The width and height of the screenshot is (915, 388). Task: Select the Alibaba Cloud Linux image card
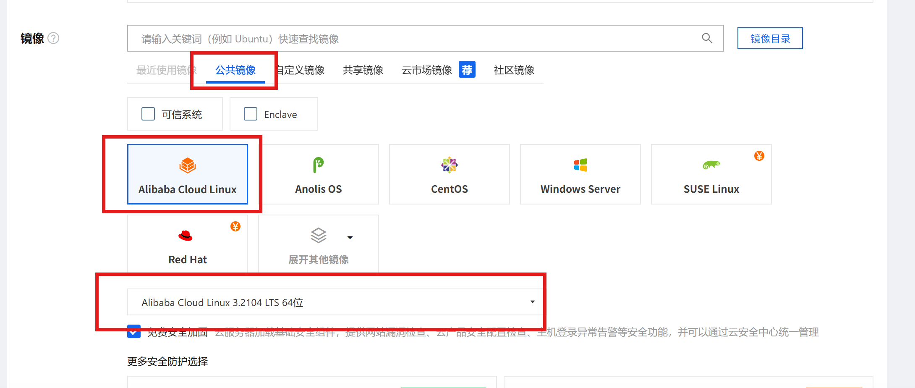(x=188, y=174)
